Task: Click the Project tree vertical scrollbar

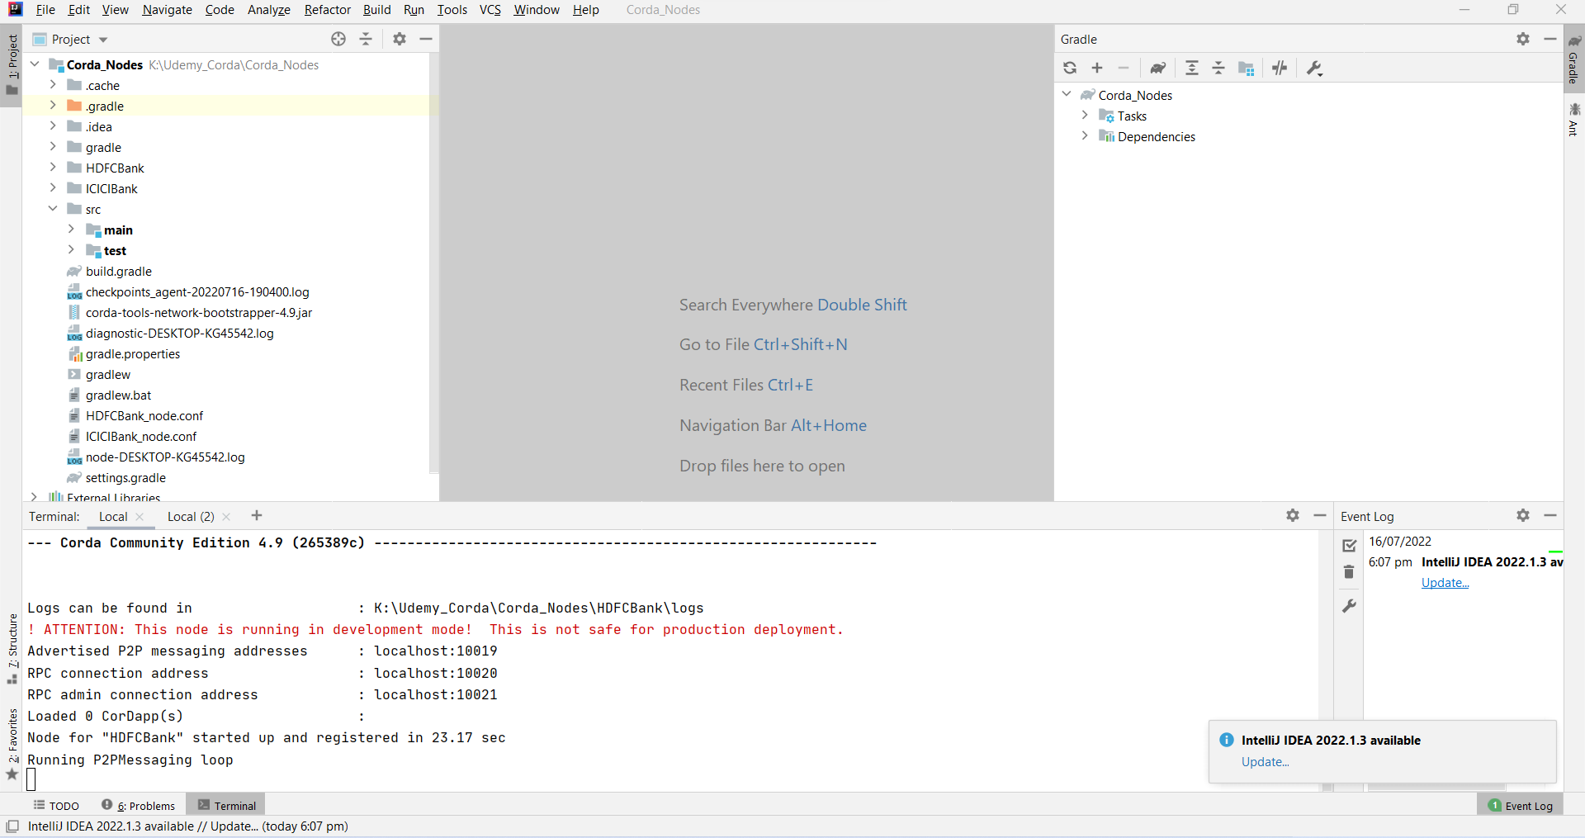Action: coord(434,263)
